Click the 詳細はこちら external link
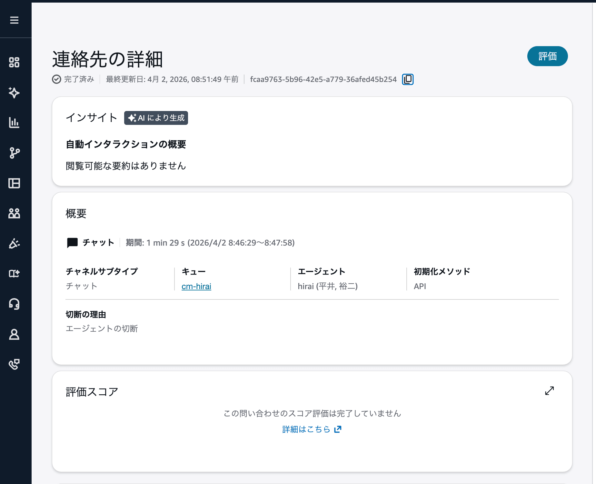596x484 pixels. [311, 429]
